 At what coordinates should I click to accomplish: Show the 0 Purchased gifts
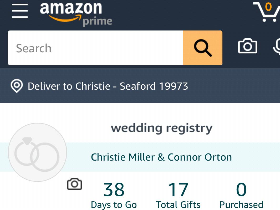pos(241,195)
